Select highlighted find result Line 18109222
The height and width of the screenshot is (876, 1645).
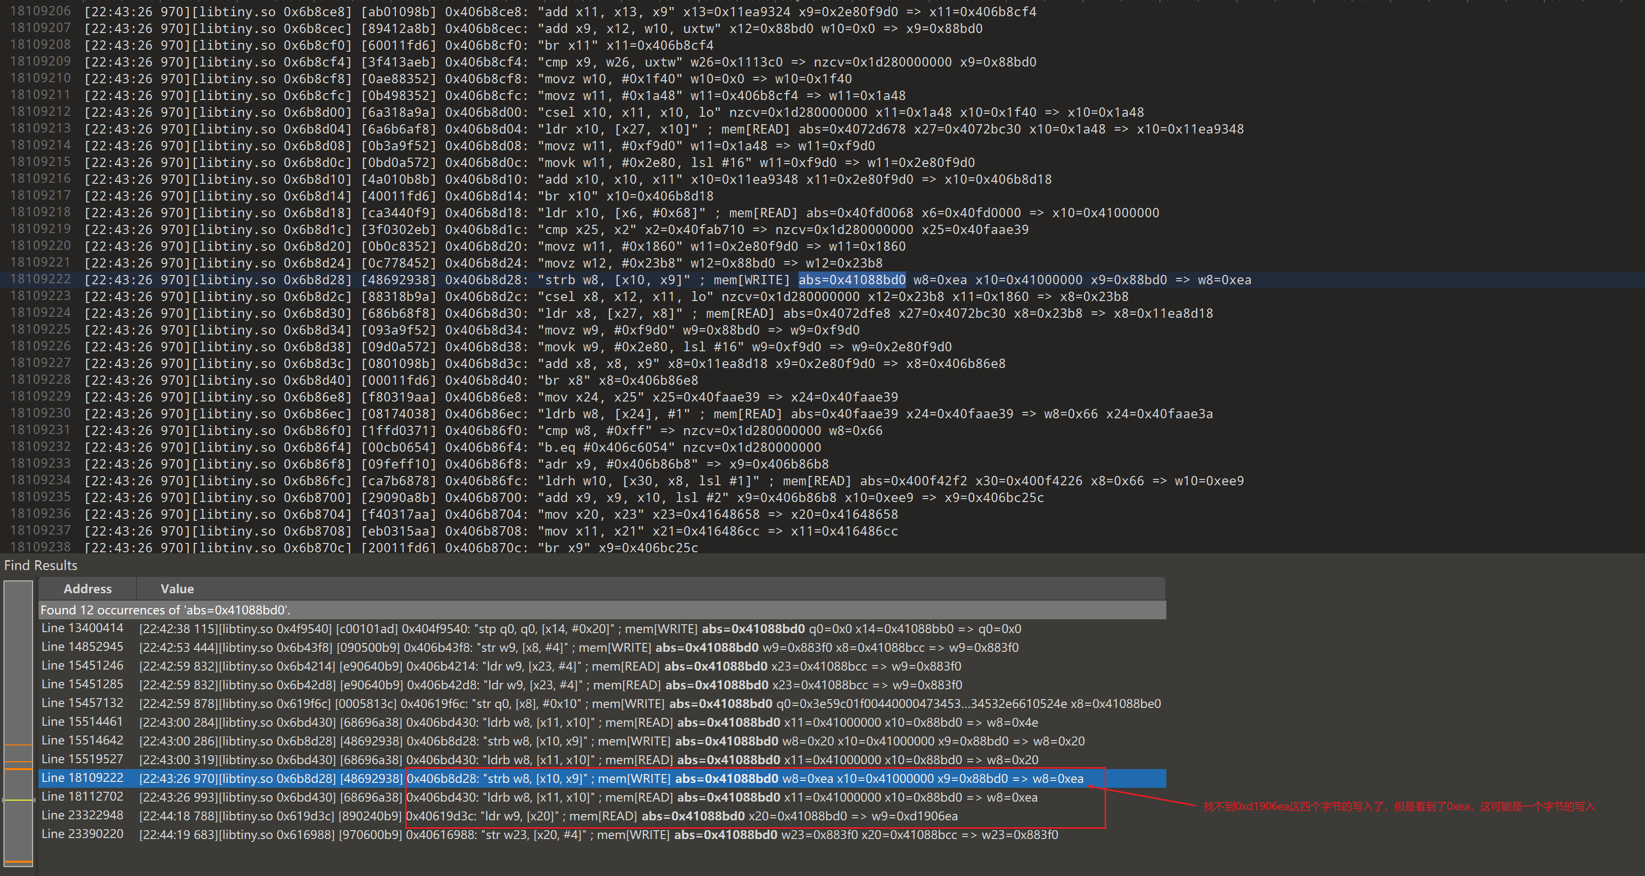pos(602,778)
